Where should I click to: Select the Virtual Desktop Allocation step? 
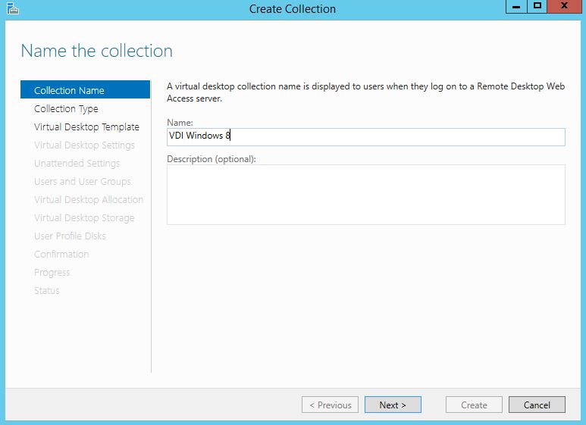click(88, 199)
